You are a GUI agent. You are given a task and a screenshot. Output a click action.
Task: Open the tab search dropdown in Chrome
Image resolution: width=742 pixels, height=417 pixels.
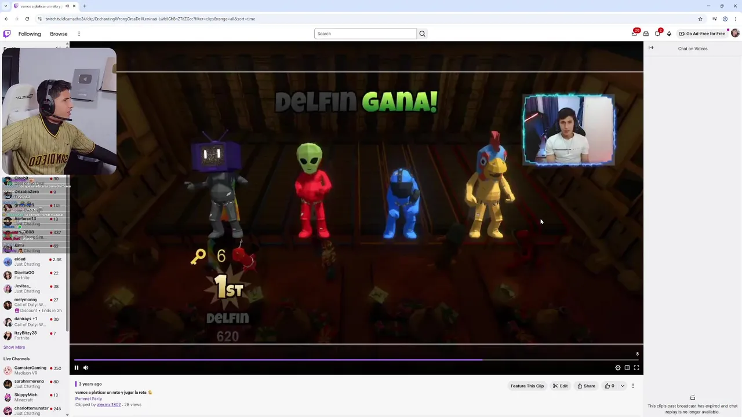5,6
